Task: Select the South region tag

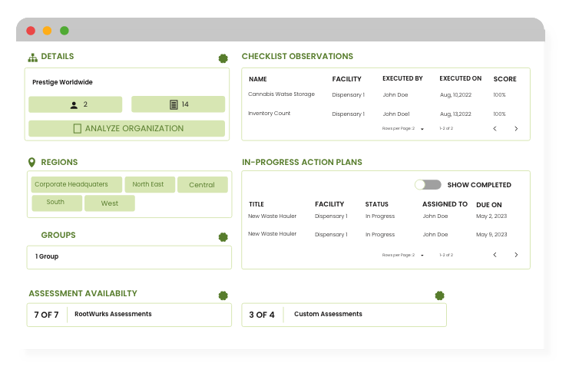Action: [57, 203]
